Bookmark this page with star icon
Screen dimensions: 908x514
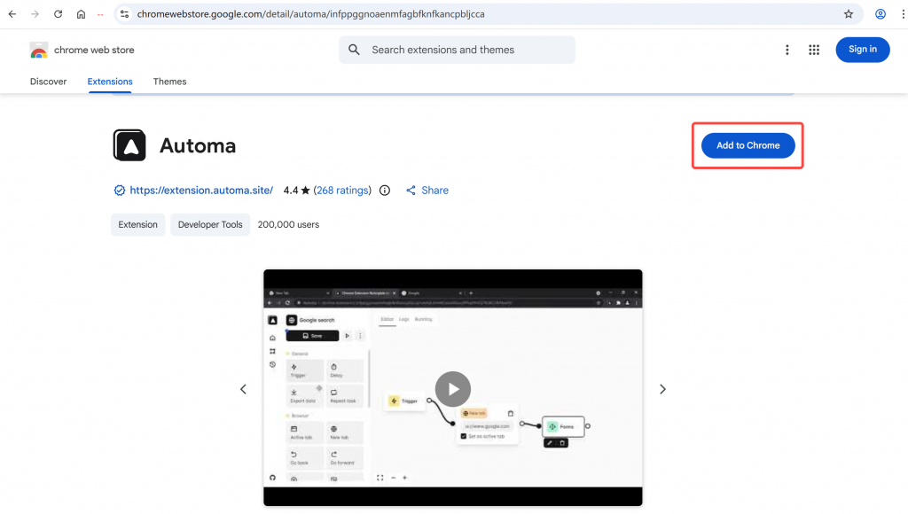pyautogui.click(x=849, y=14)
